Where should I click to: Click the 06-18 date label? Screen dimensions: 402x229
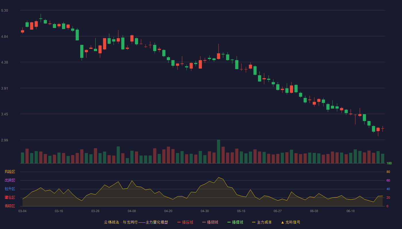pos(351,211)
